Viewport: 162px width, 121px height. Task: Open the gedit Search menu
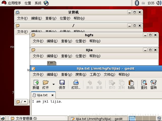[x=81, y=74]
